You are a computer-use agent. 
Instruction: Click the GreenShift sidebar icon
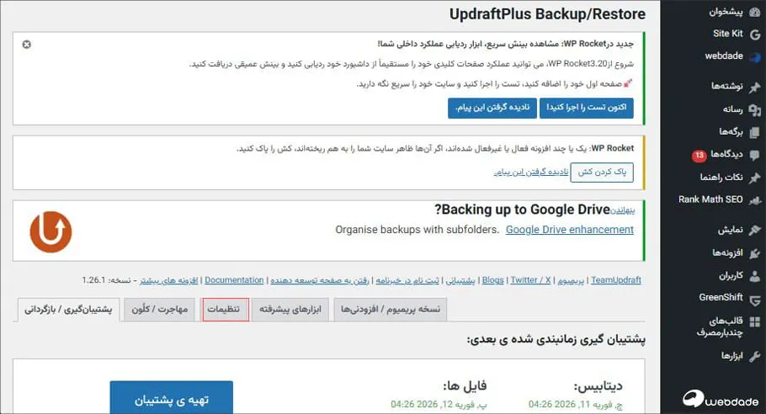[755, 300]
